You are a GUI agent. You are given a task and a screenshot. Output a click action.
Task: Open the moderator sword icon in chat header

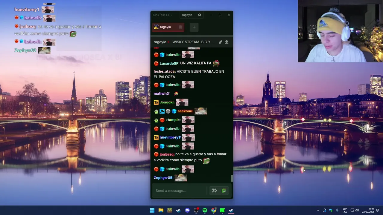click(x=221, y=42)
